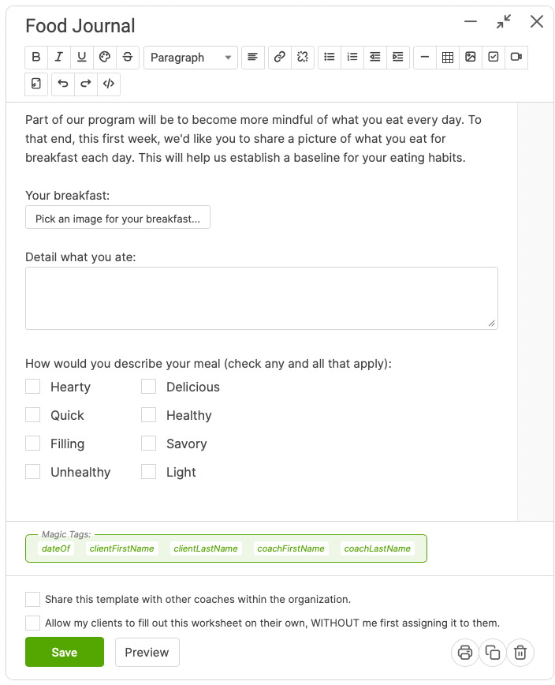Undo the last edit

(x=62, y=84)
